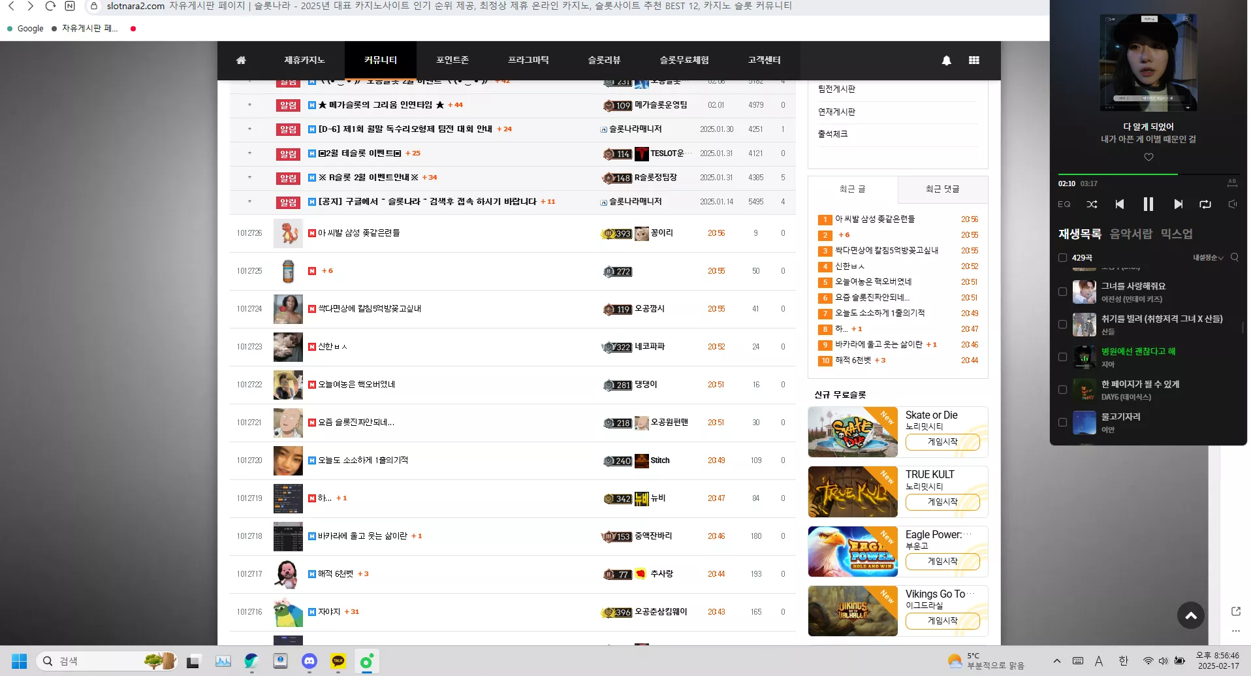Click the taskbar search box
The height and width of the screenshot is (676, 1251).
[x=107, y=661]
